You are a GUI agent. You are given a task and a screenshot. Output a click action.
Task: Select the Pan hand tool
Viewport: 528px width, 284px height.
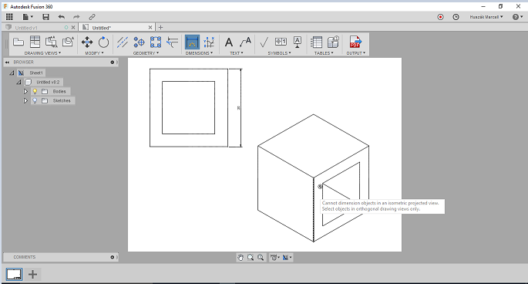point(240,258)
